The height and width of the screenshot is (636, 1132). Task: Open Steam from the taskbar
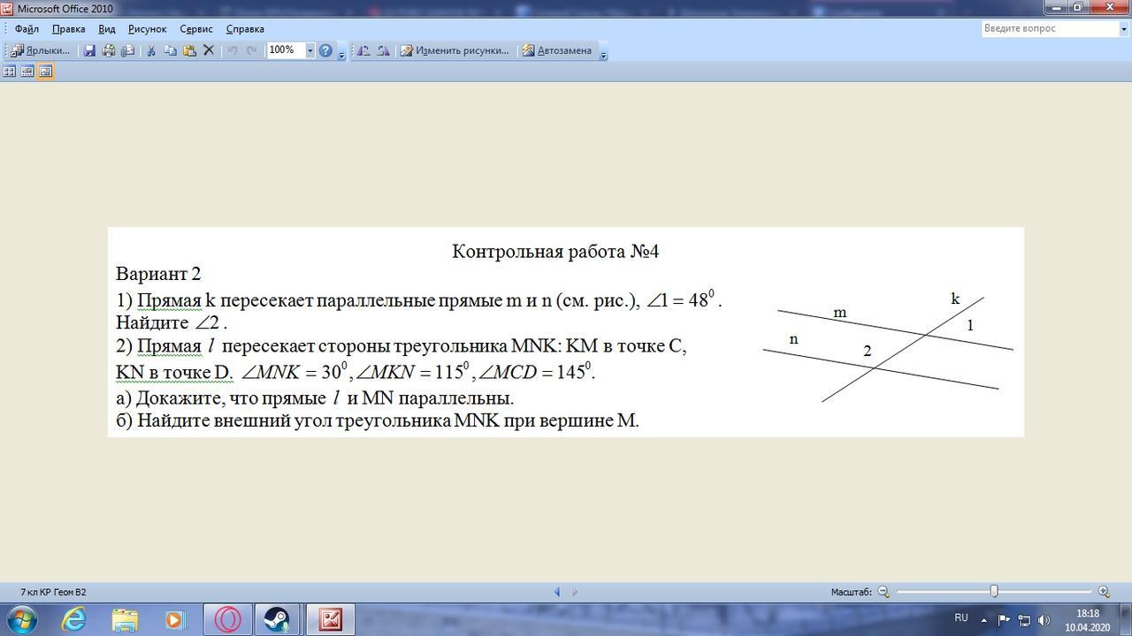pyautogui.click(x=278, y=619)
